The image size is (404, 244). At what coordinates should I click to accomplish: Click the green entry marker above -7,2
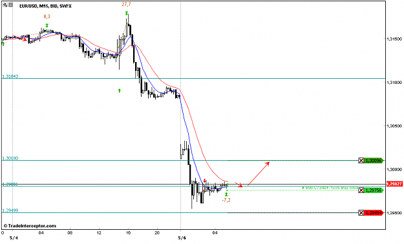tap(226, 194)
